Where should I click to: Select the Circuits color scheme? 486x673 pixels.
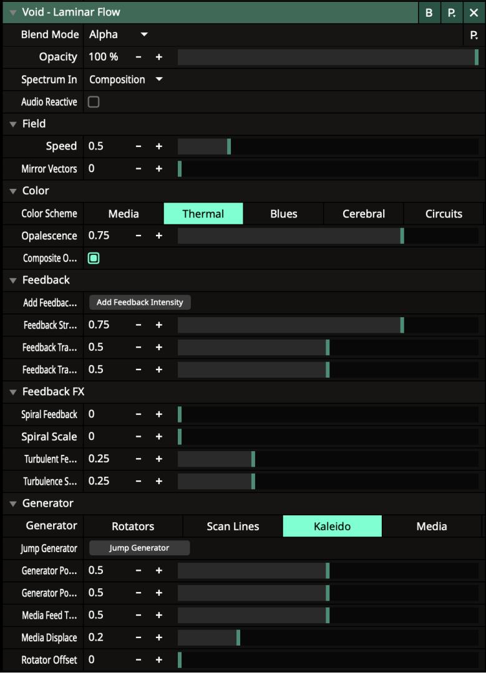click(x=444, y=214)
